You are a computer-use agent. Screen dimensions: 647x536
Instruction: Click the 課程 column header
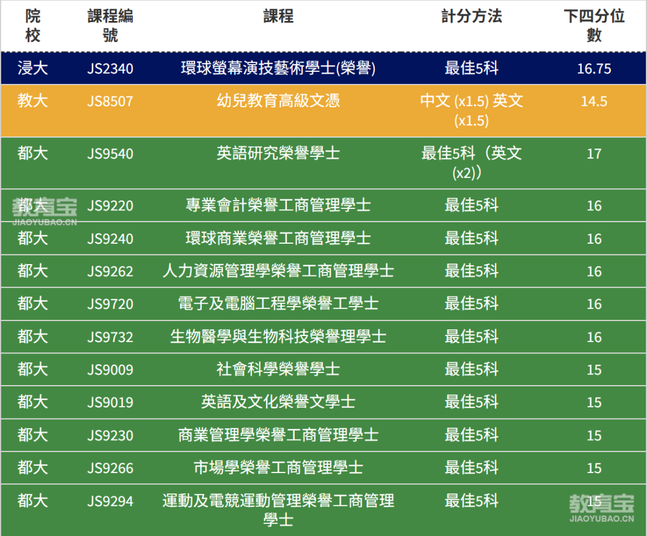click(x=278, y=17)
